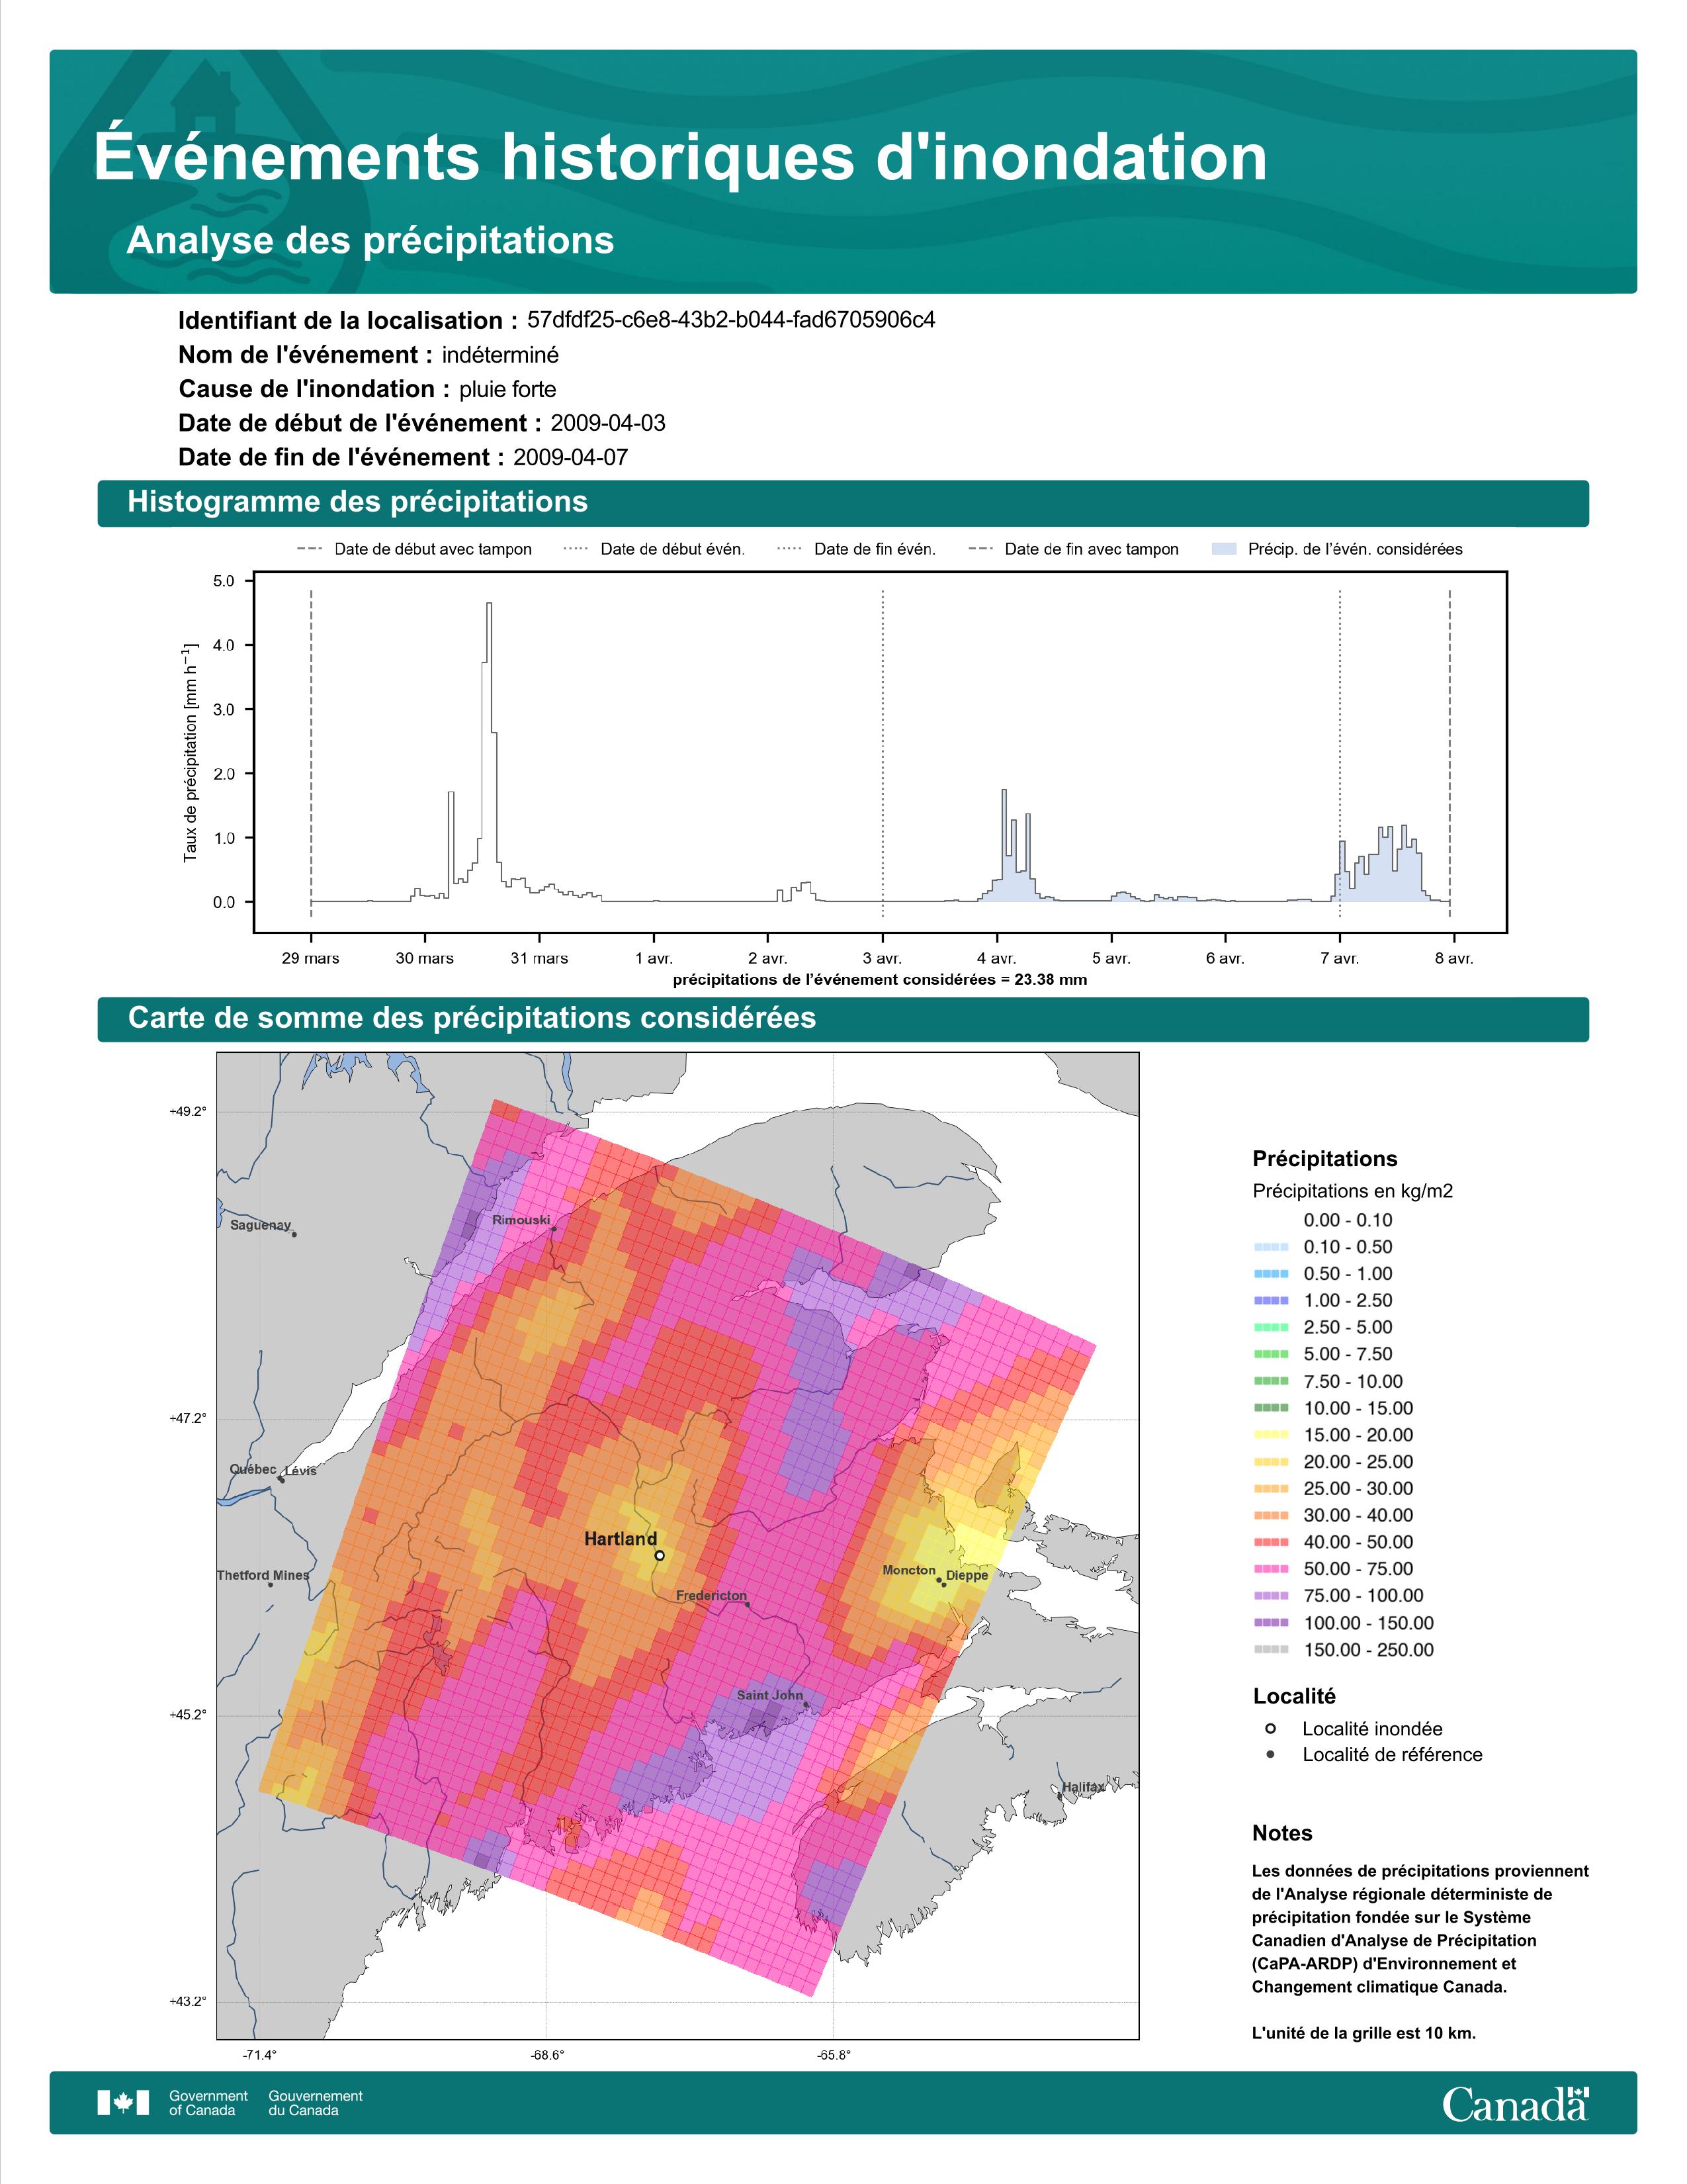Click 'Carte de somme des précipitations considérées' header
This screenshot has height=2184, width=1687.
[x=842, y=1018]
